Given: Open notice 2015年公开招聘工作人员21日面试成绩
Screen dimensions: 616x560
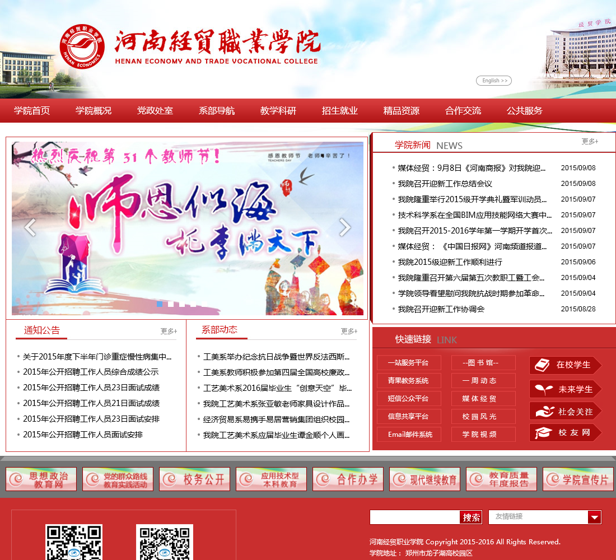Looking at the screenshot, I should coord(91,403).
